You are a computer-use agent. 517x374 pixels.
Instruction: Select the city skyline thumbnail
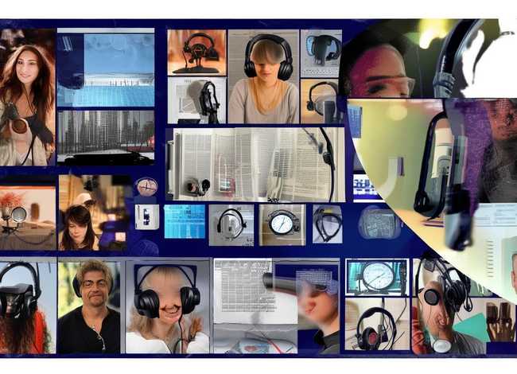click(x=105, y=136)
